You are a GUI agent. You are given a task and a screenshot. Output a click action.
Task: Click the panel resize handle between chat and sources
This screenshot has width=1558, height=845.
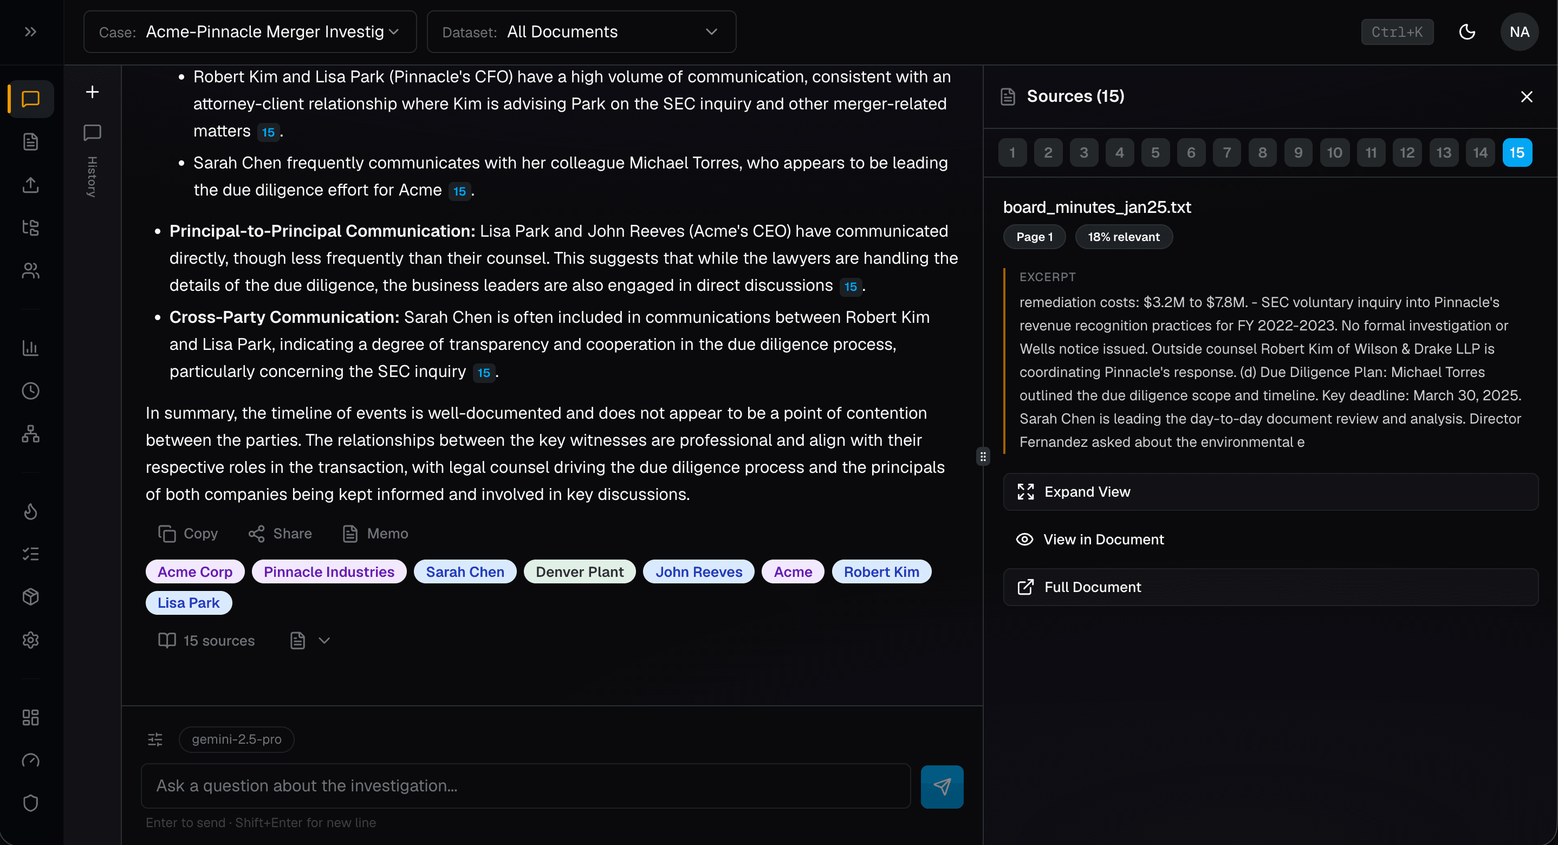click(x=983, y=456)
